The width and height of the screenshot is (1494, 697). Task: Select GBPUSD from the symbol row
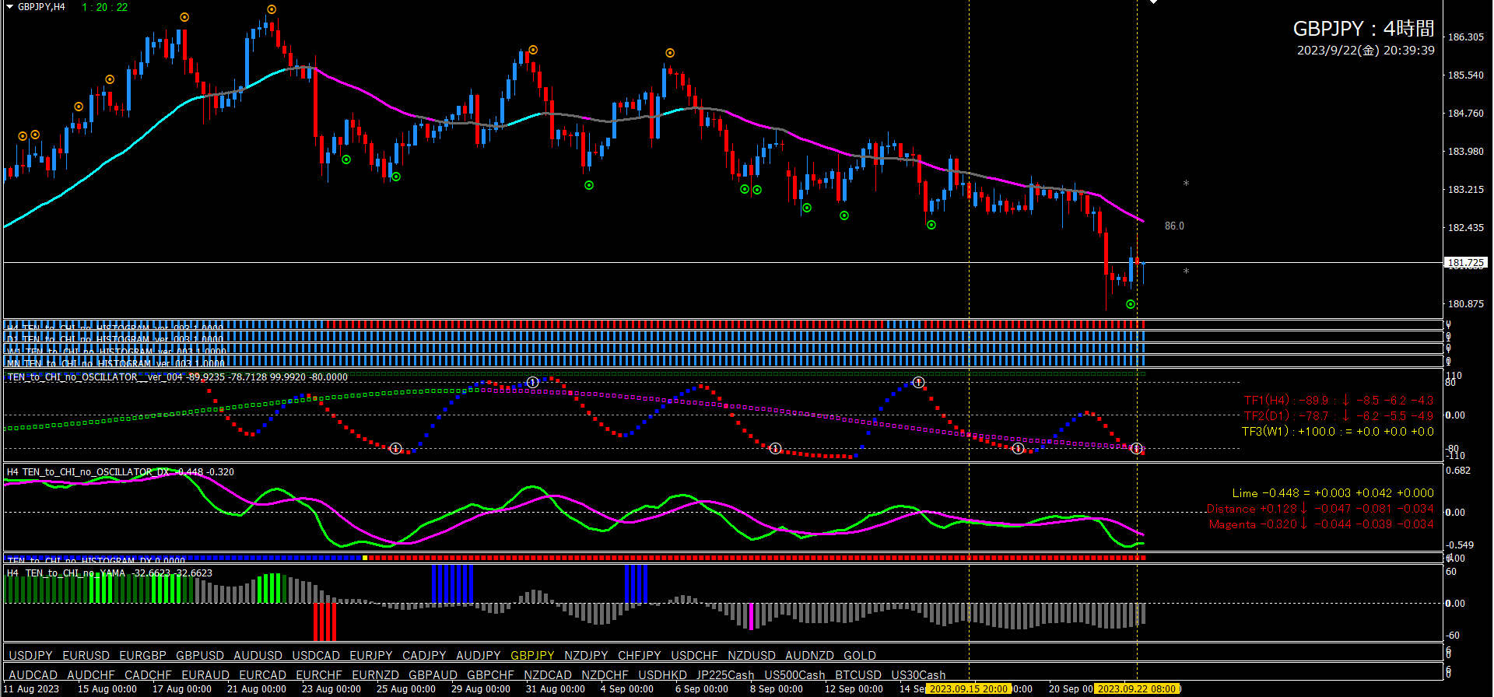tap(200, 656)
